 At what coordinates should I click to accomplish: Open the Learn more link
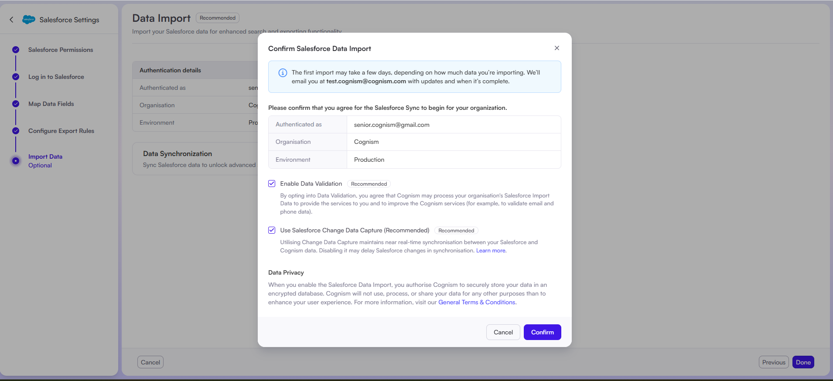[x=491, y=251]
